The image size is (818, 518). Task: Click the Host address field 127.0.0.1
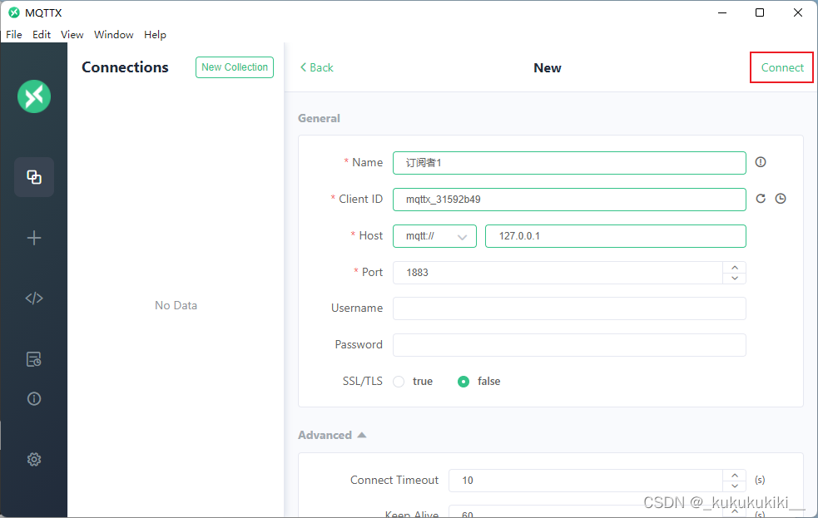click(616, 236)
